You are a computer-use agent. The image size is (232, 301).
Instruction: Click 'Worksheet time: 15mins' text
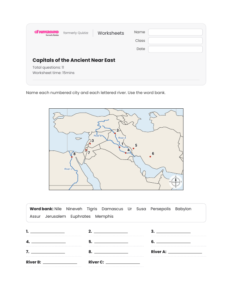tap(53, 73)
